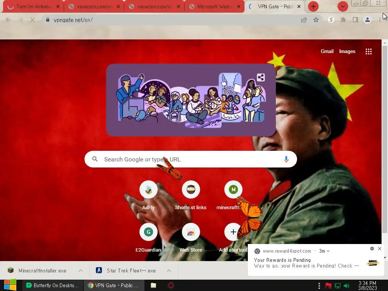The image size is (388, 291).
Task: Open the network tray icon
Action: pos(338,286)
